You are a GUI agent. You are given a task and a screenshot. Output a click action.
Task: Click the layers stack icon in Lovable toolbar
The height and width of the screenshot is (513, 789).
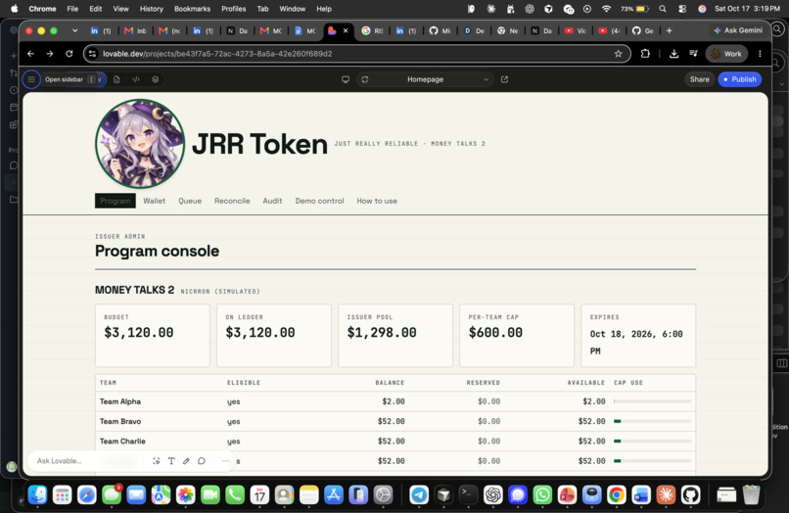156,79
